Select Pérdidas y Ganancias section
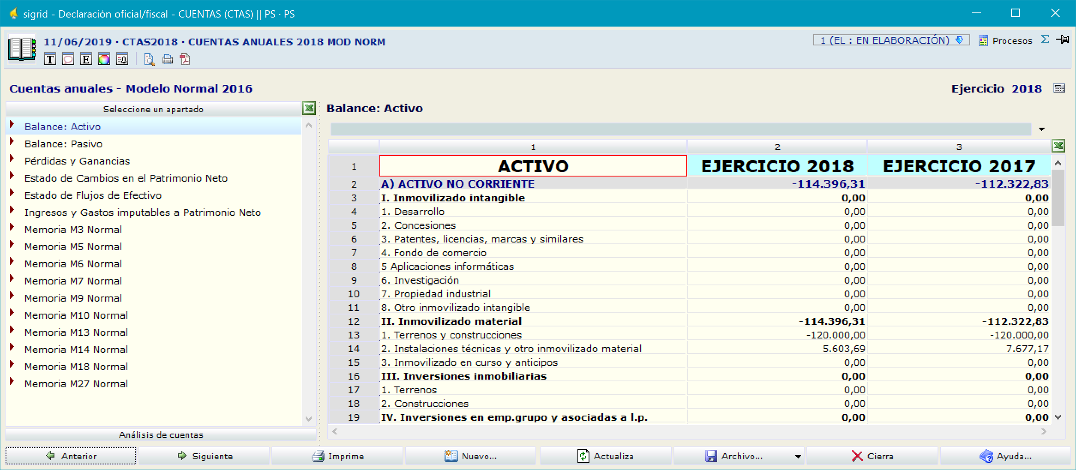1076x470 pixels. [x=77, y=161]
